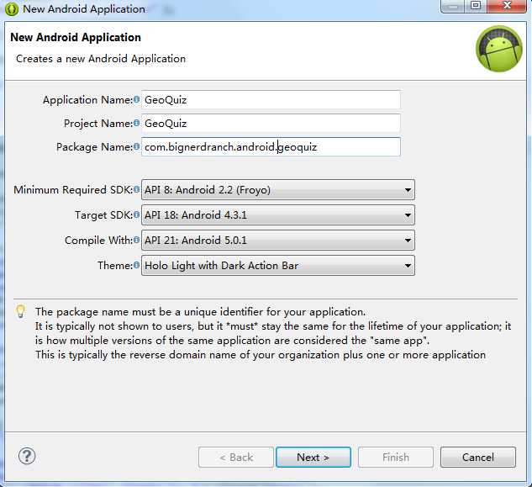Click the bold 'New Android Application' heading

pyautogui.click(x=76, y=37)
